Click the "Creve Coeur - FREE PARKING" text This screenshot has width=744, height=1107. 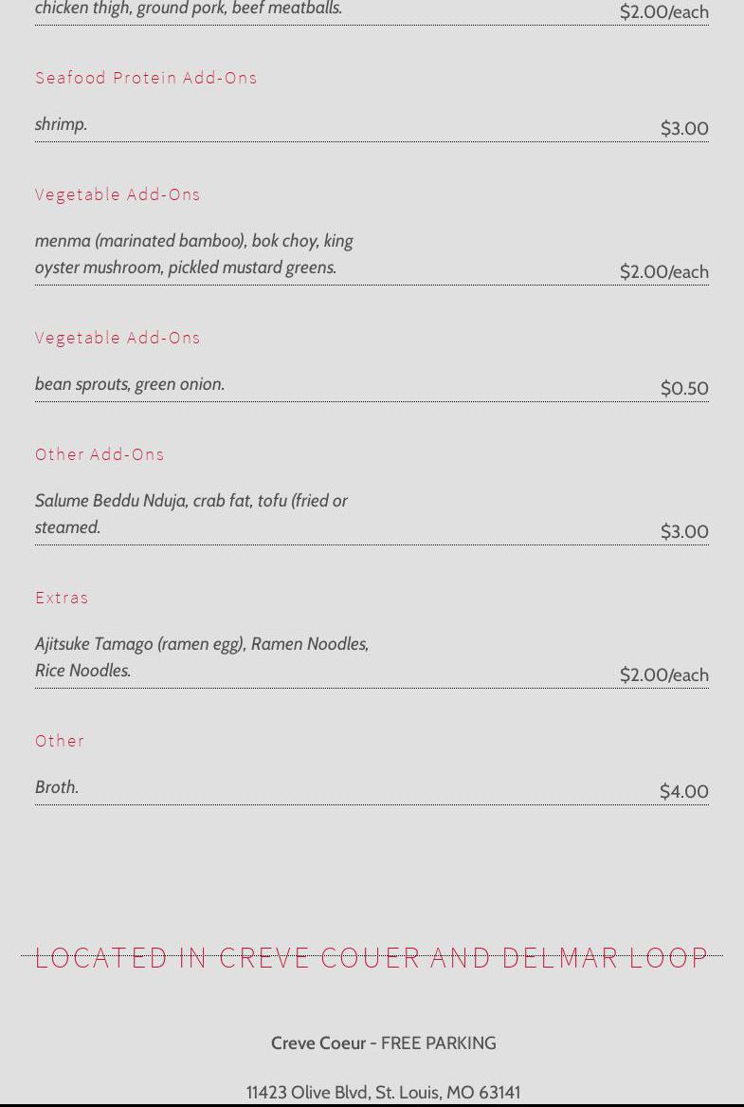pos(383,1042)
